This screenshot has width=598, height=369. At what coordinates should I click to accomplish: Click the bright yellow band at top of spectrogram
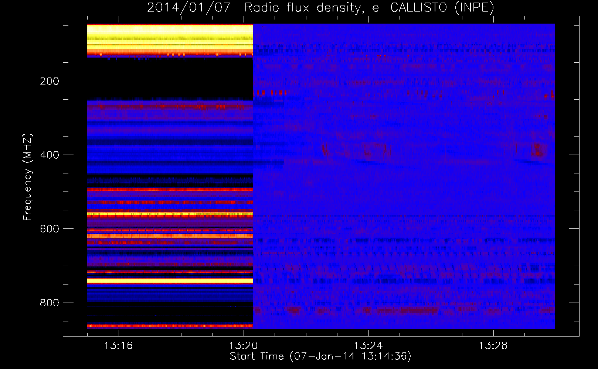click(x=170, y=39)
